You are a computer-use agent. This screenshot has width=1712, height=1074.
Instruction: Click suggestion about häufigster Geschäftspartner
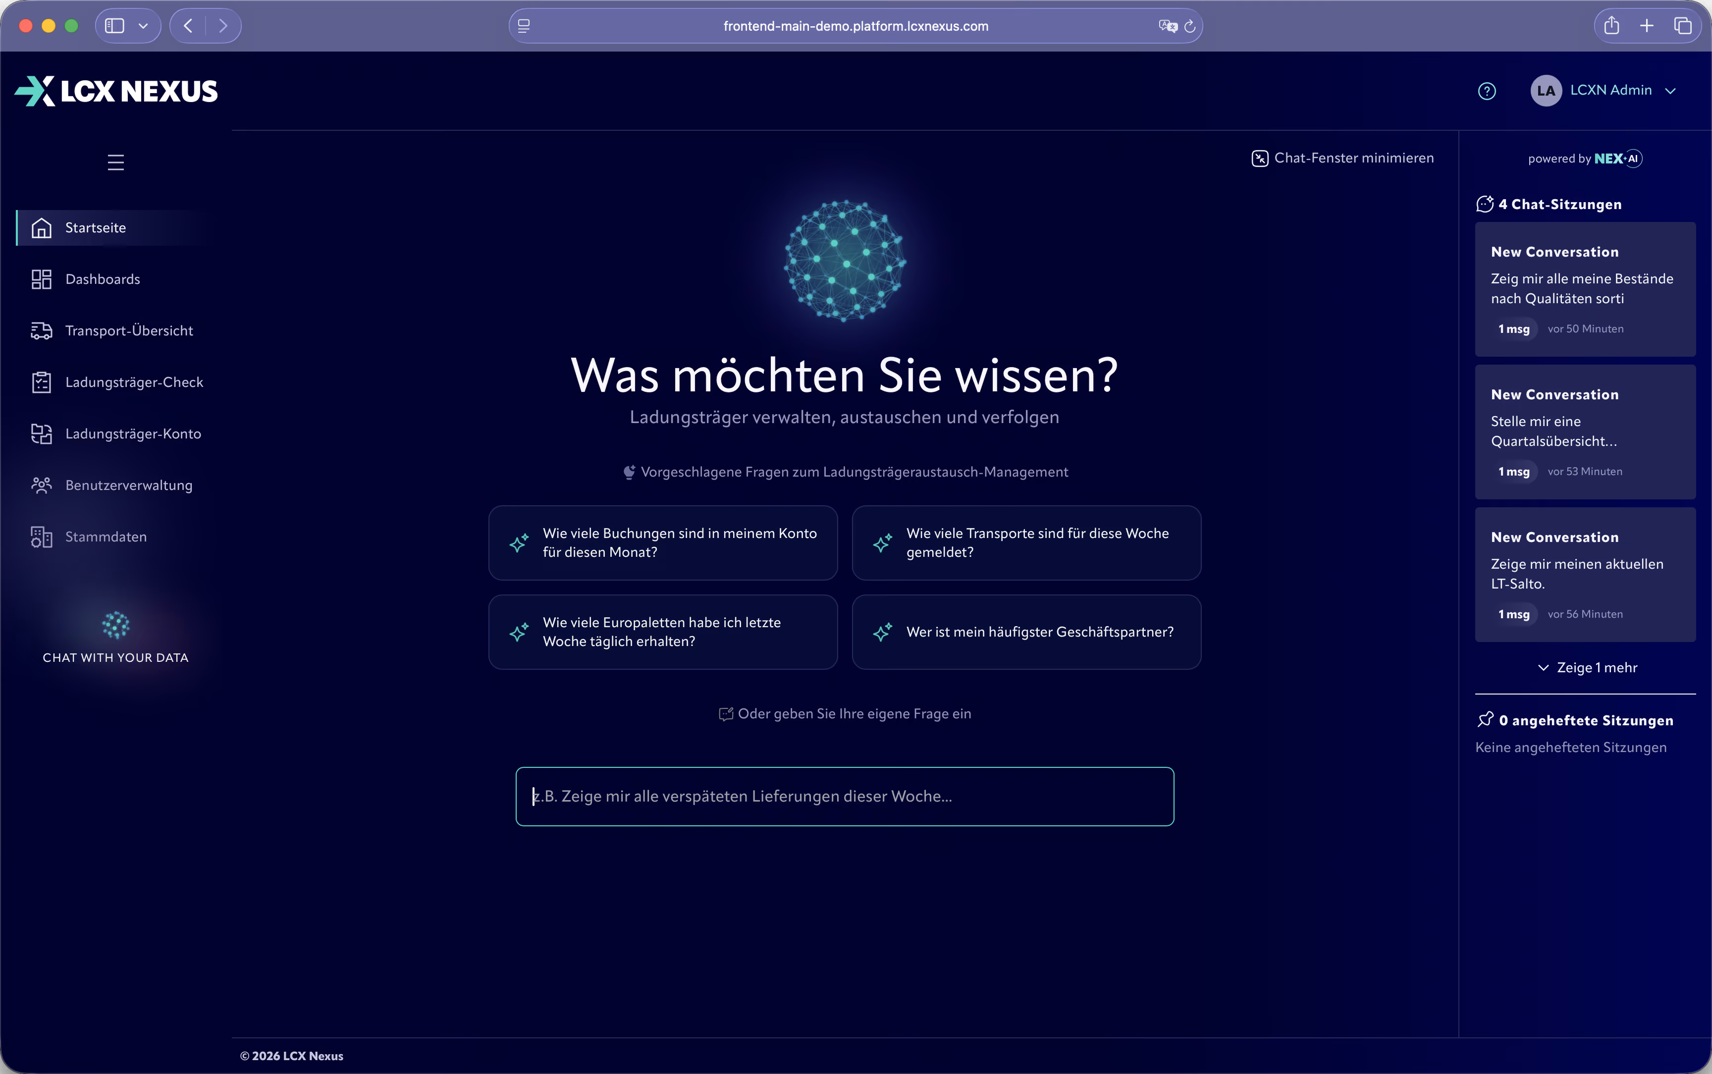point(1026,632)
